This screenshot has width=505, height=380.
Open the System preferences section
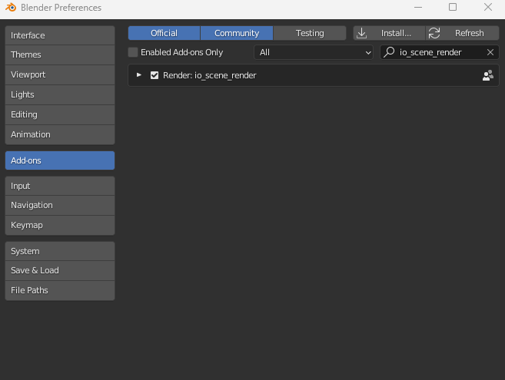tap(60, 251)
